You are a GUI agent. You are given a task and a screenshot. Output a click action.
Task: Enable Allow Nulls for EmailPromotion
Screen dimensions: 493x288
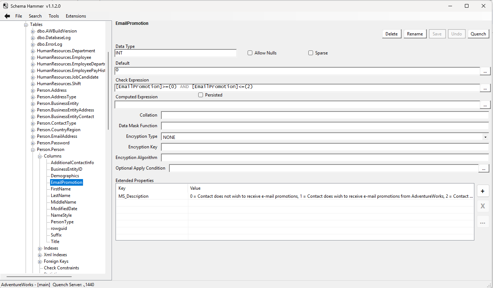(x=250, y=53)
